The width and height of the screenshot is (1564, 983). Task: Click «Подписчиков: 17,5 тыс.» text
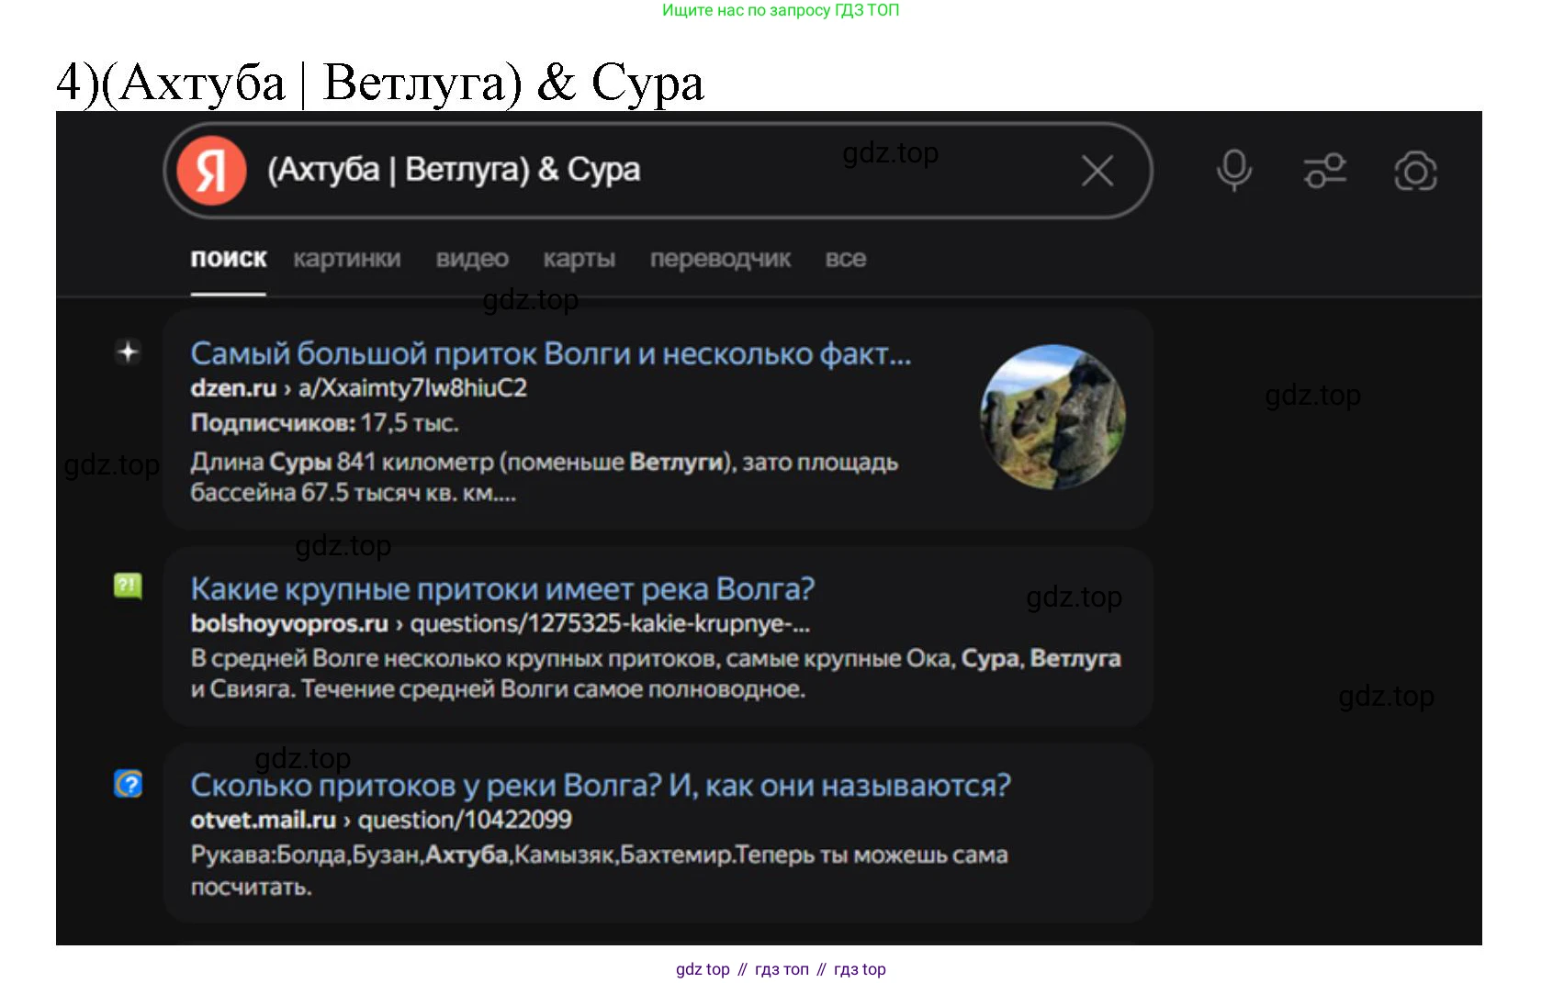point(324,423)
